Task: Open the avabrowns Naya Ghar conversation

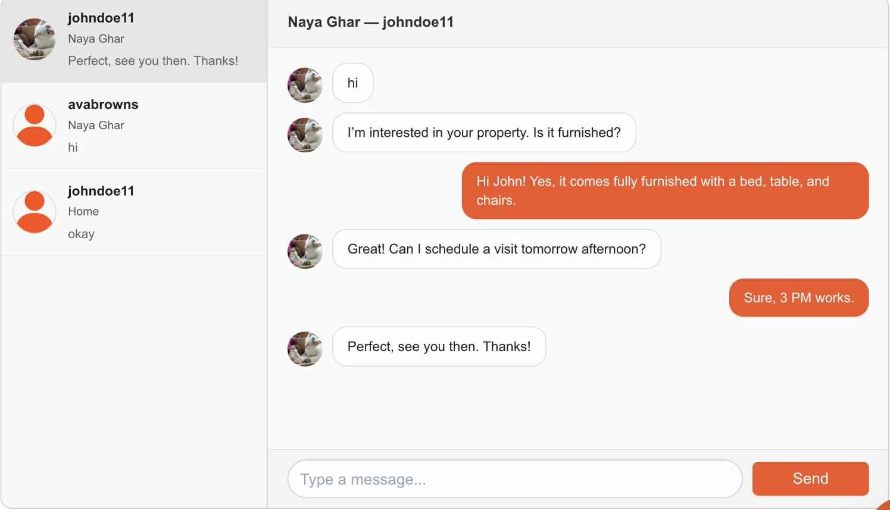Action: 134,126
